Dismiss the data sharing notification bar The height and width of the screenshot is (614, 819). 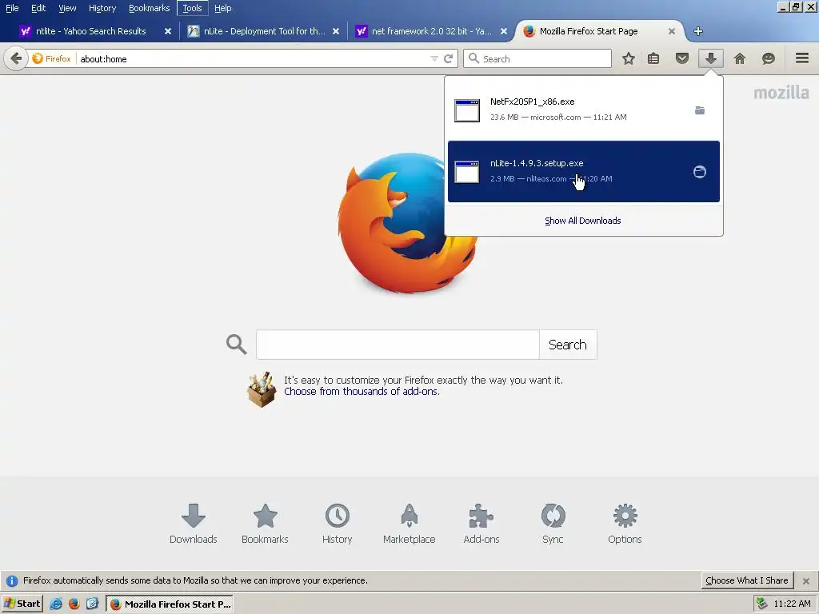pyautogui.click(x=806, y=580)
